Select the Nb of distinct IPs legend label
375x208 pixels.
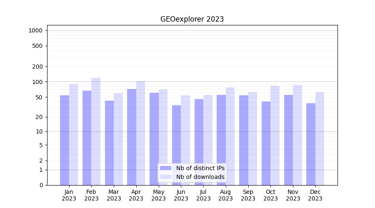pos(200,168)
